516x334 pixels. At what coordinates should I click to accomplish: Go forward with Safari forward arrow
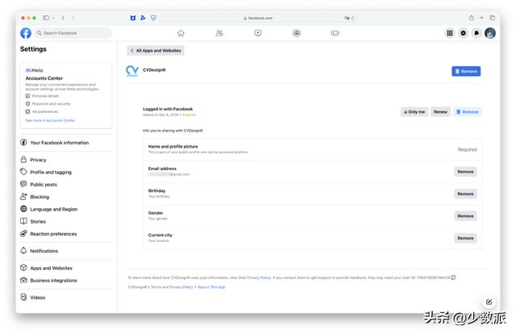[73, 18]
